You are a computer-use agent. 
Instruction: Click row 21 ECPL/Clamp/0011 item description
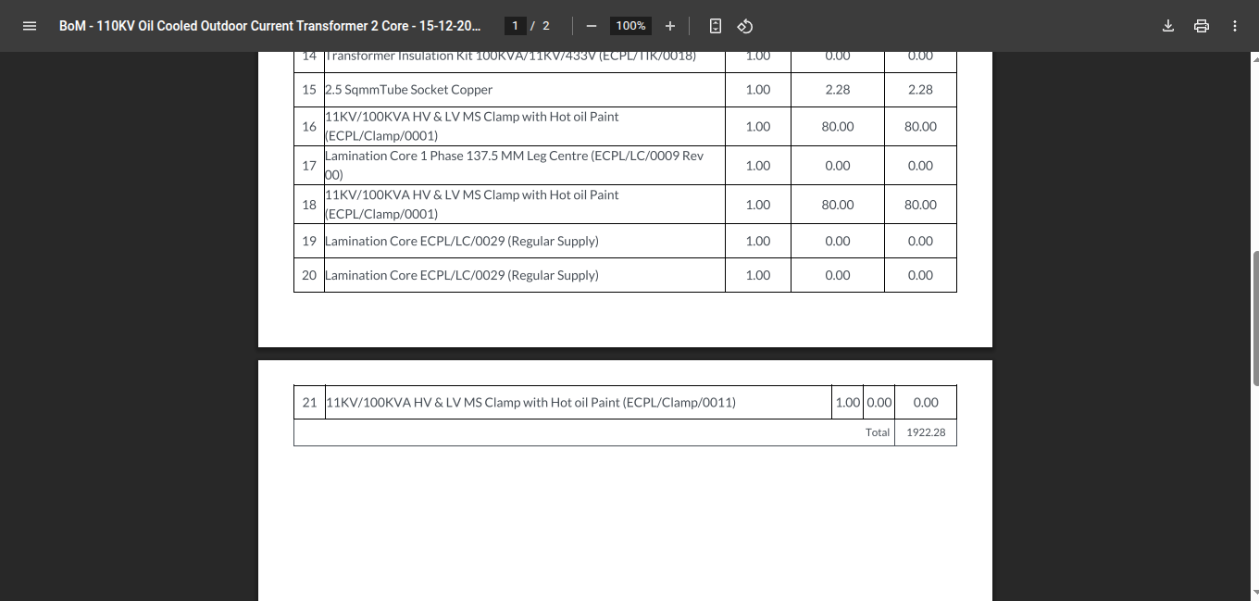pyautogui.click(x=531, y=403)
